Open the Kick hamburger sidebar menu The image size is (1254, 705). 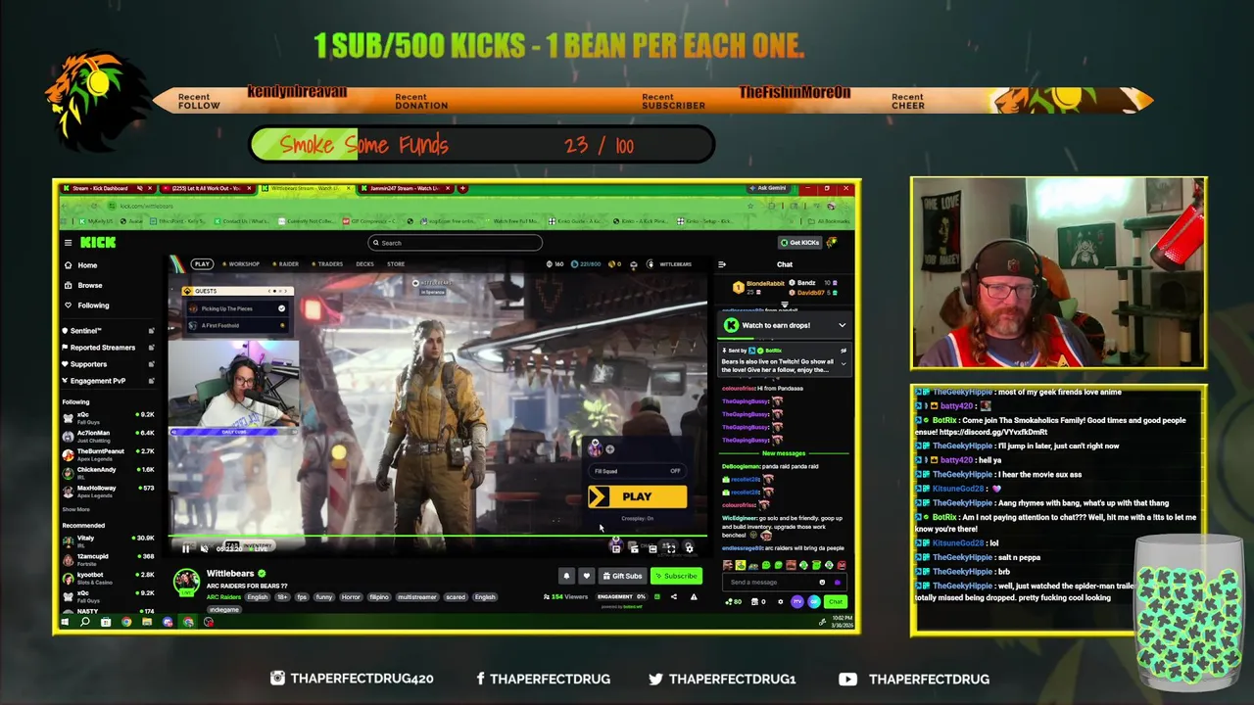click(x=68, y=243)
